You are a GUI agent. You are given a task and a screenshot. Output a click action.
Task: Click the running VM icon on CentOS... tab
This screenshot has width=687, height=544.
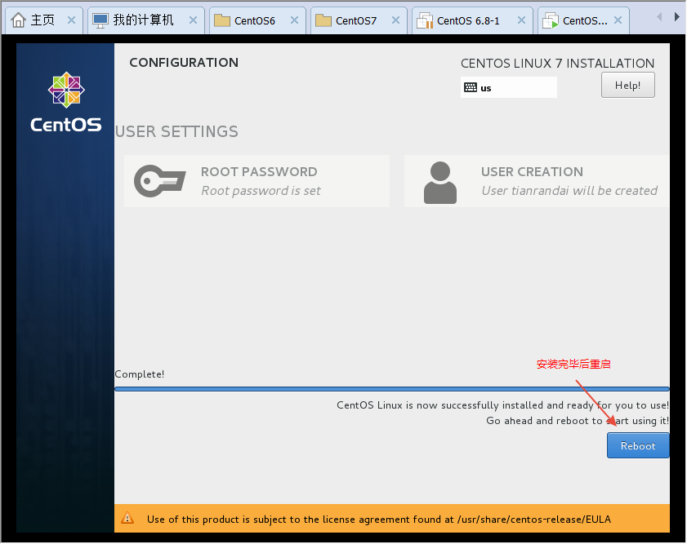tap(551, 20)
